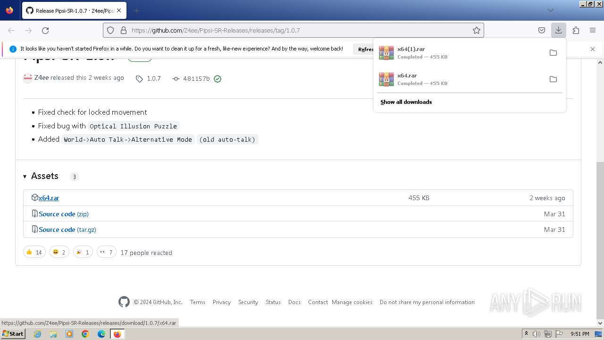Open Z4ee user profile link

click(42, 77)
